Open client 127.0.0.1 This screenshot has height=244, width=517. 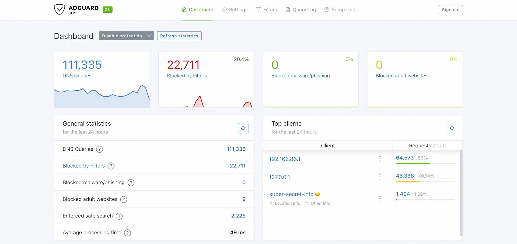click(280, 177)
